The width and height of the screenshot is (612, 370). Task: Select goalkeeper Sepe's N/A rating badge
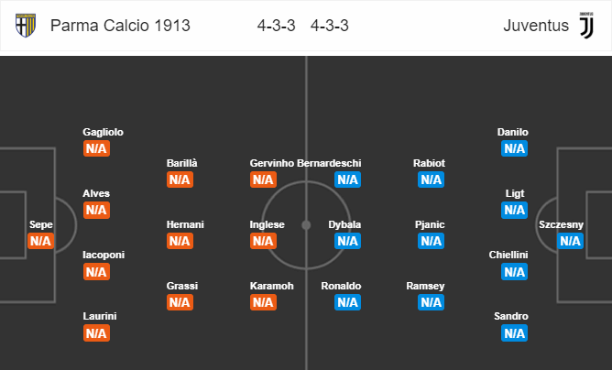(41, 242)
